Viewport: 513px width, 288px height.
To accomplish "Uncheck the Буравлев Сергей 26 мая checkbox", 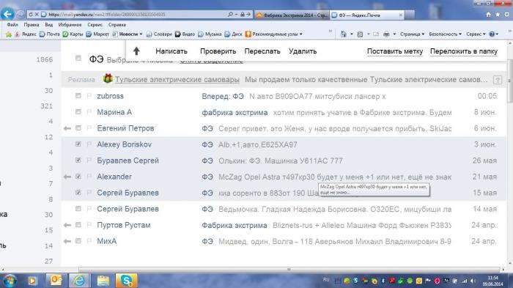I will tap(78, 160).
